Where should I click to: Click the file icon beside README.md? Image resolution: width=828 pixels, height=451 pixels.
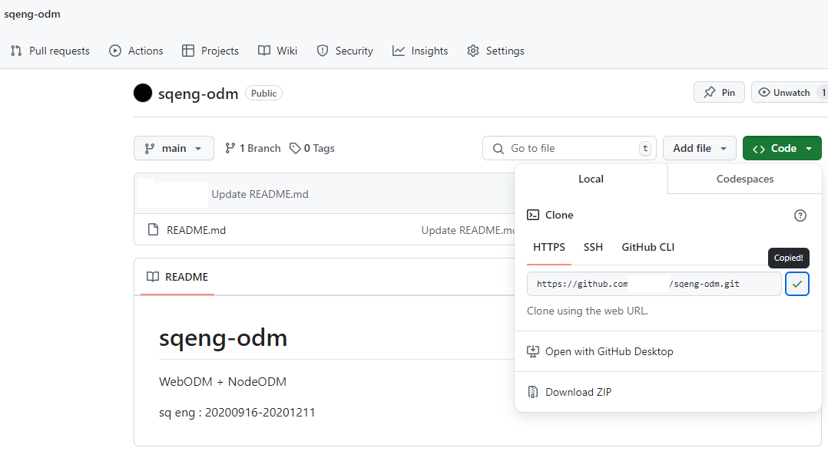(x=153, y=229)
